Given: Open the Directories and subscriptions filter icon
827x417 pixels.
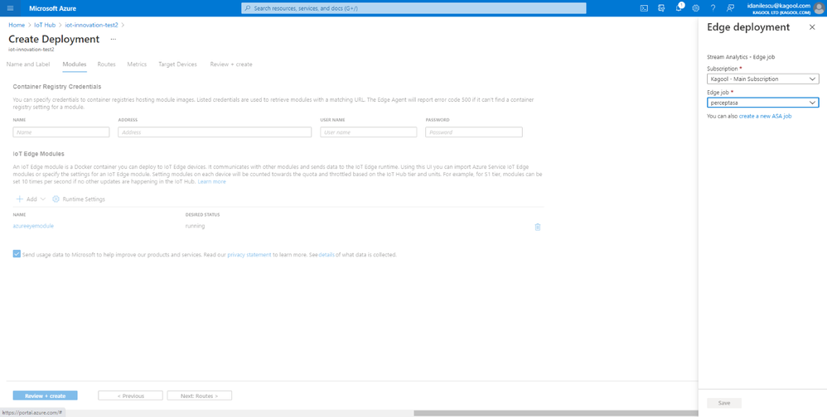Looking at the screenshot, I should [661, 8].
